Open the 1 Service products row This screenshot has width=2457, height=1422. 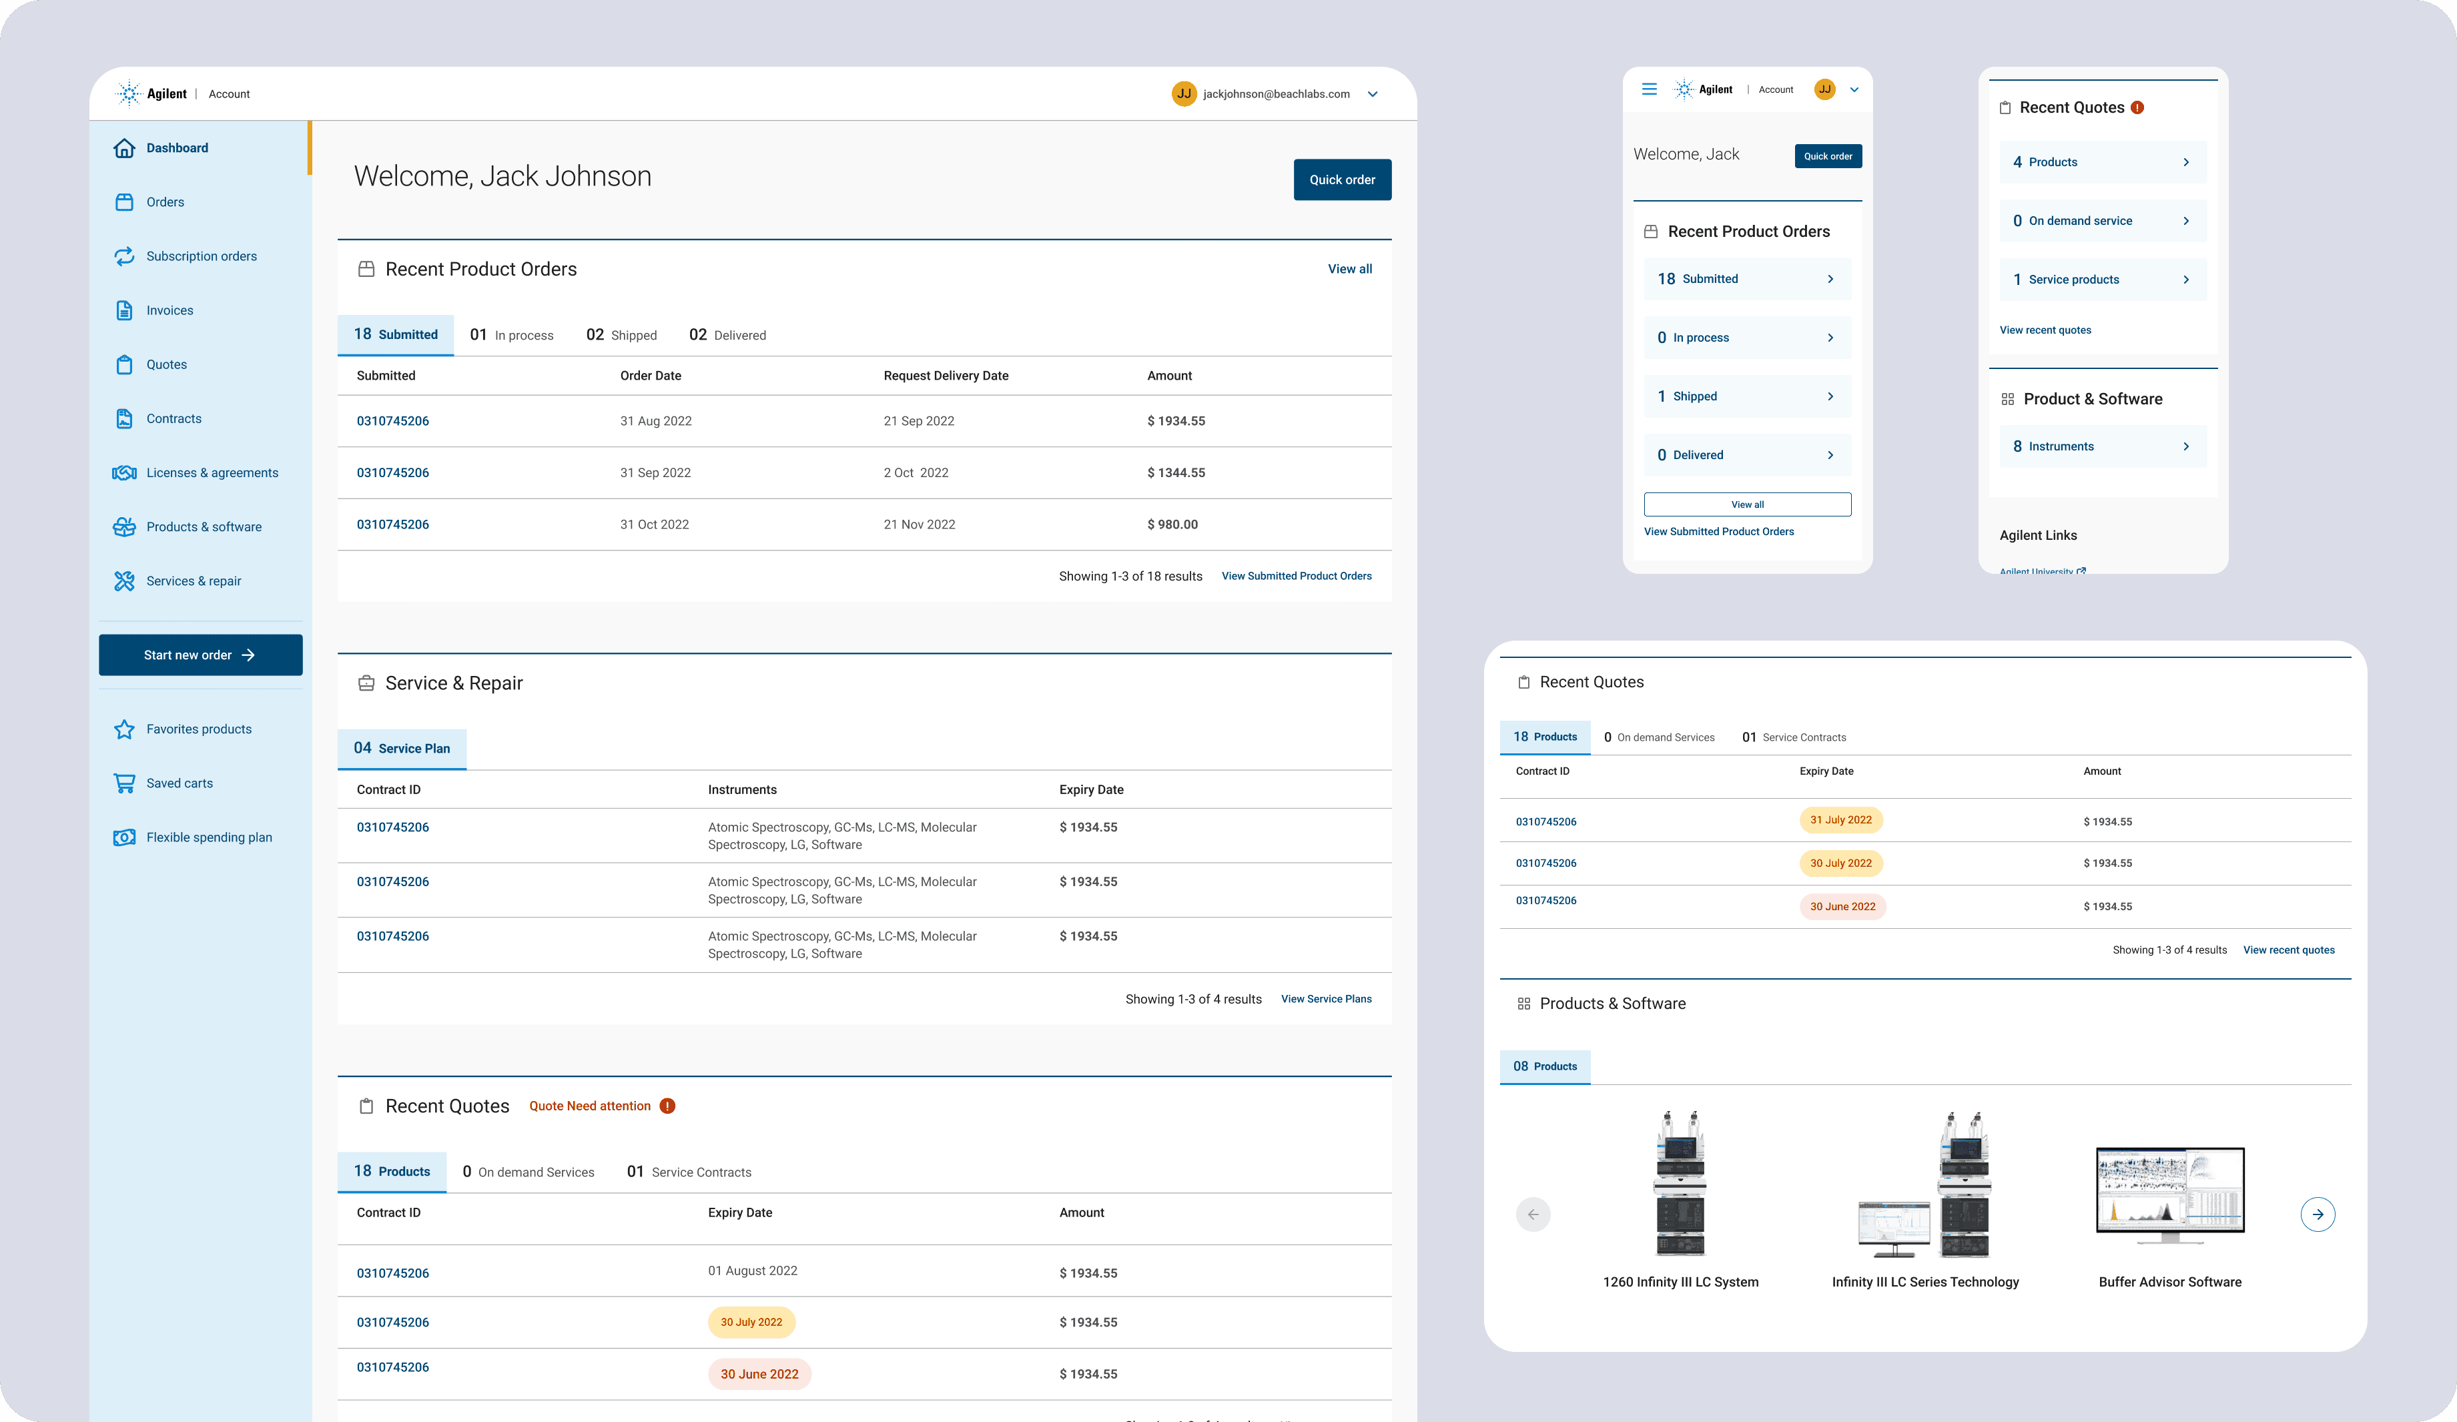tap(2103, 279)
